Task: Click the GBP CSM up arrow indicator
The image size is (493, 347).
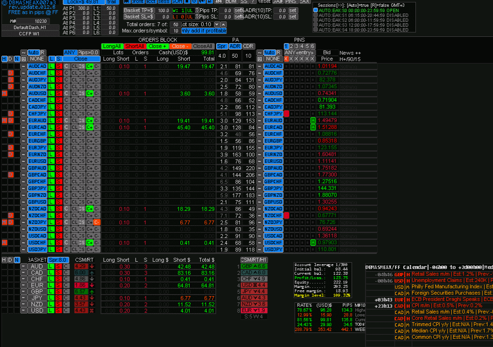Action: tap(92, 291)
